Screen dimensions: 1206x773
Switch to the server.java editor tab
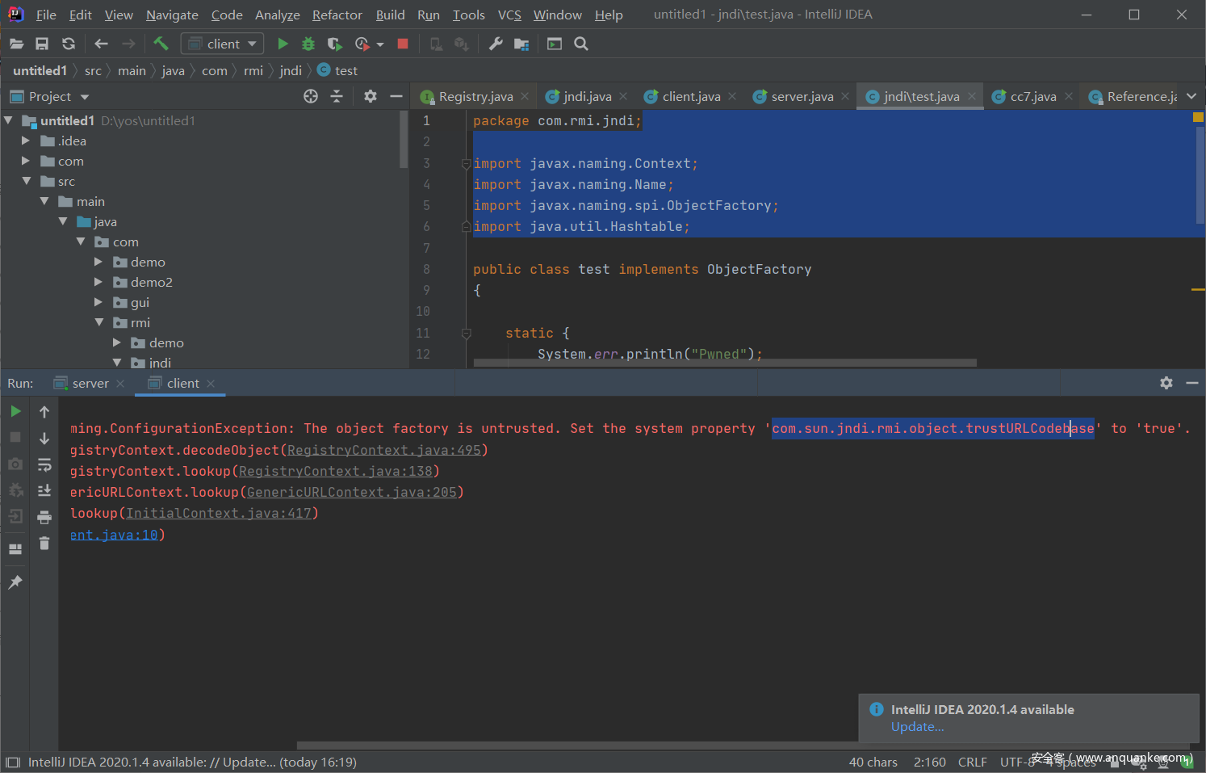pos(802,96)
